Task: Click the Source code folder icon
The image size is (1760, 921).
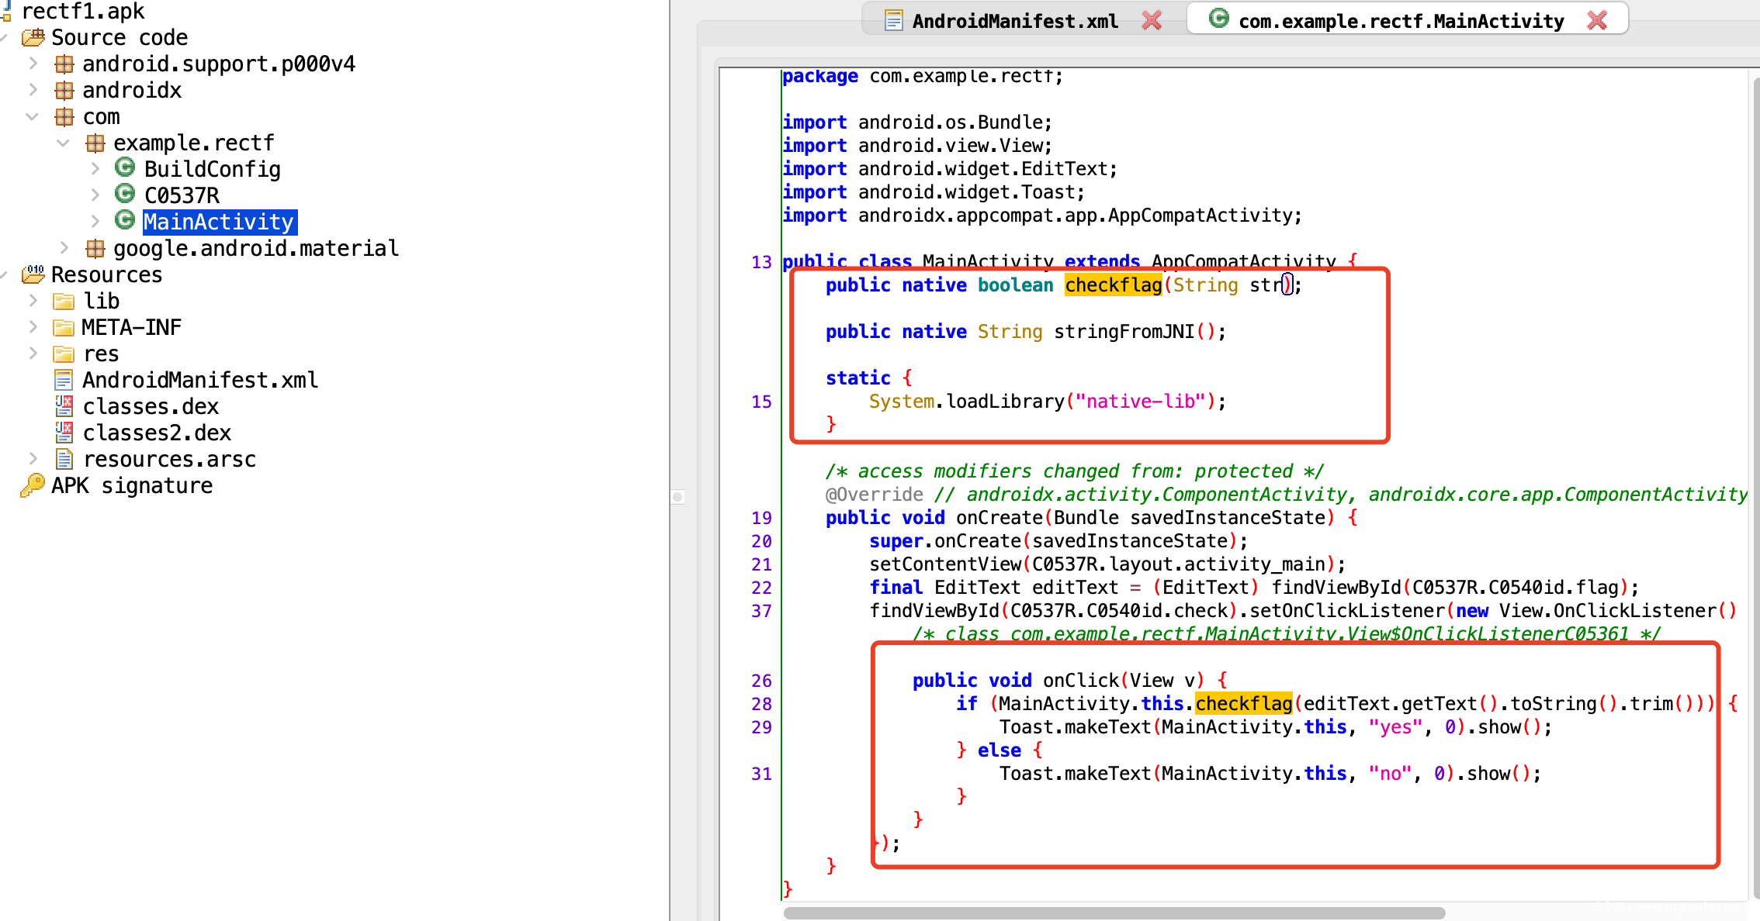Action: (x=33, y=37)
